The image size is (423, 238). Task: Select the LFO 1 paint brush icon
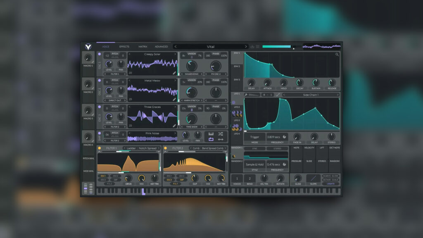click(246, 95)
